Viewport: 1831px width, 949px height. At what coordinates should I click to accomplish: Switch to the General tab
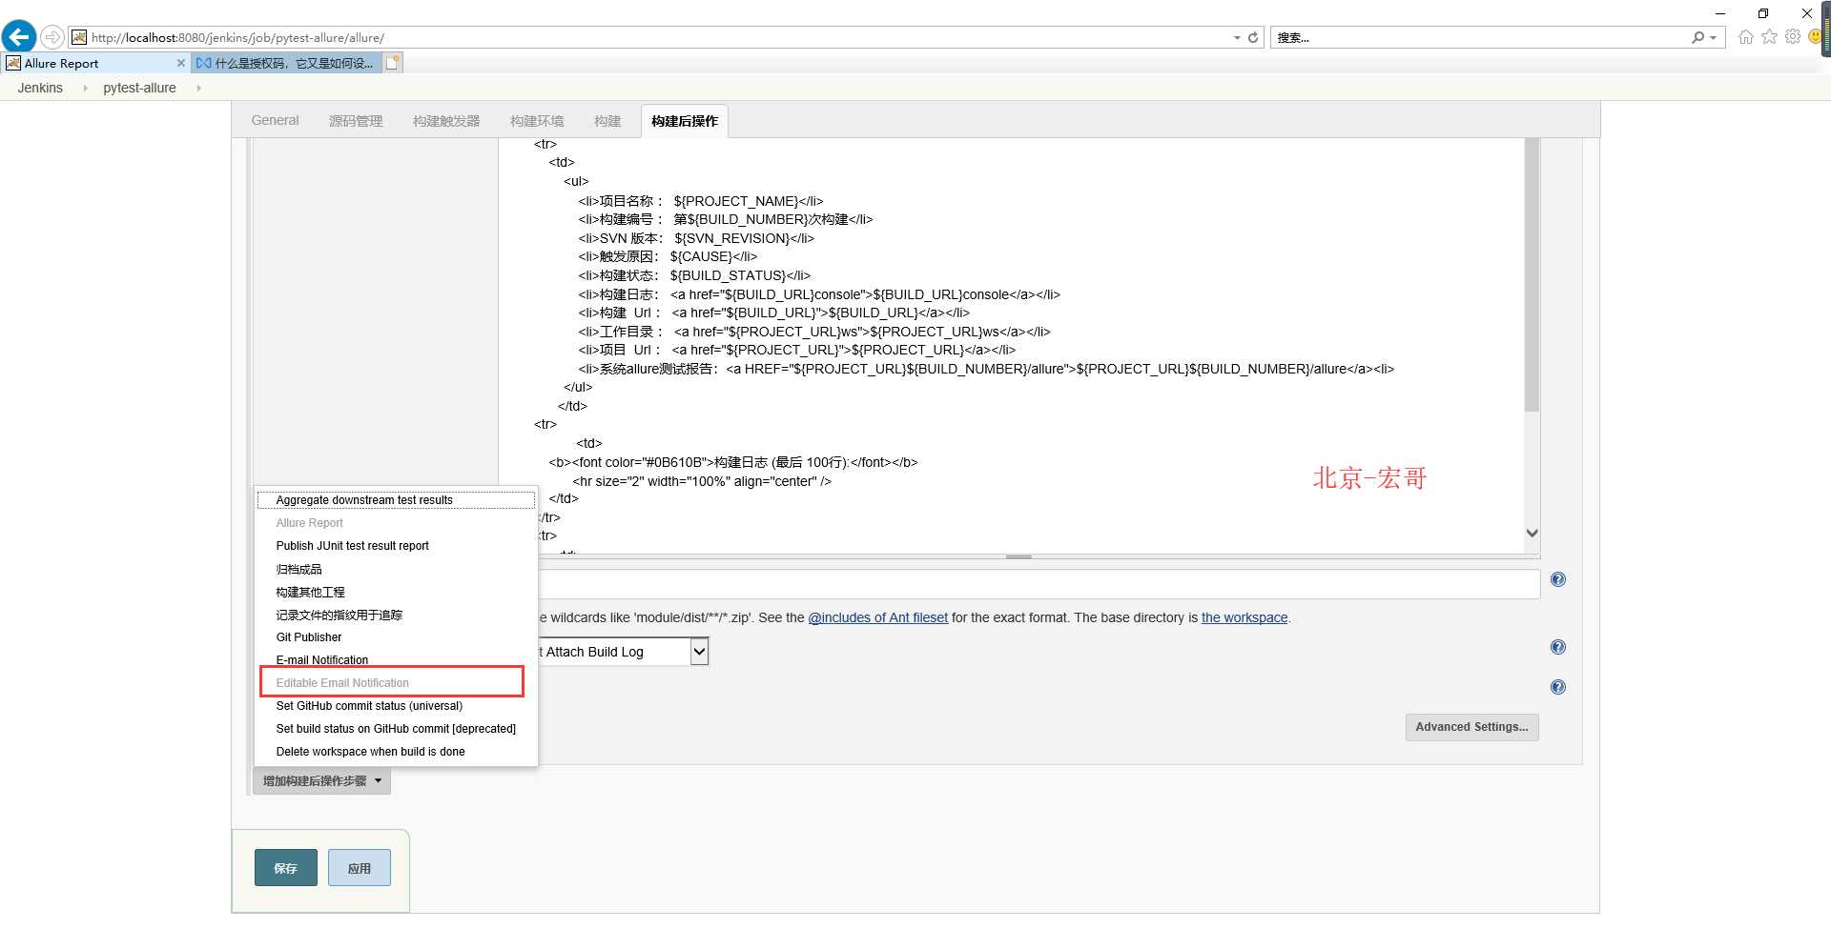click(x=275, y=120)
